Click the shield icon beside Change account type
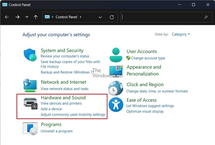 128,58
